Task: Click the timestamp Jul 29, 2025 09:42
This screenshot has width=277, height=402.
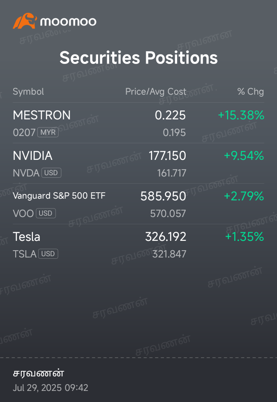Action: tap(51, 388)
